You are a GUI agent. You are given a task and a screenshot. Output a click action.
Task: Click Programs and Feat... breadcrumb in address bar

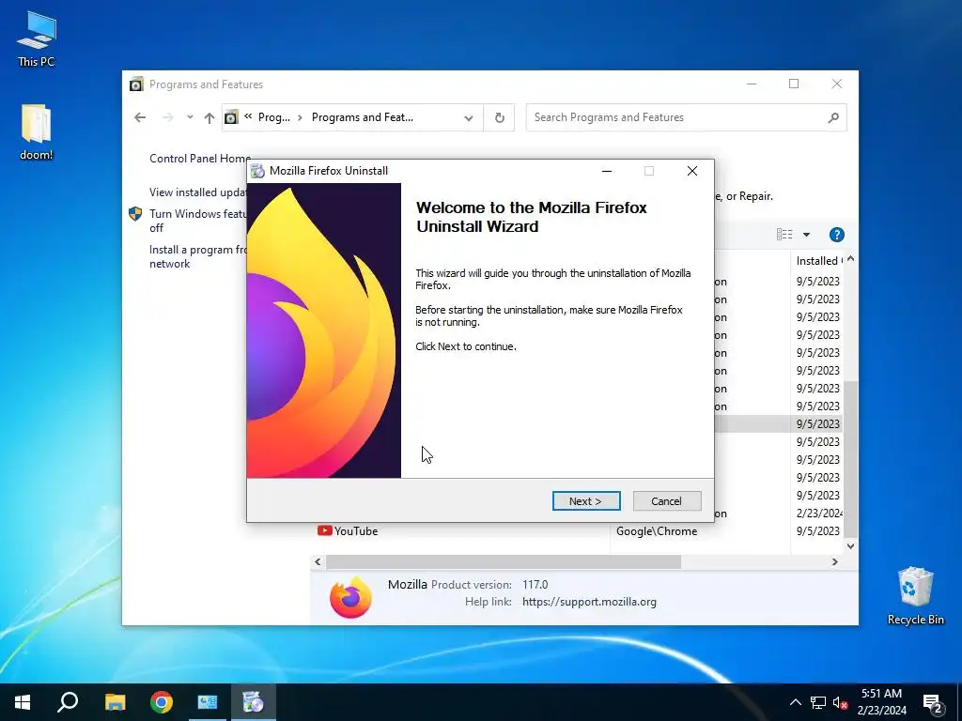point(362,117)
